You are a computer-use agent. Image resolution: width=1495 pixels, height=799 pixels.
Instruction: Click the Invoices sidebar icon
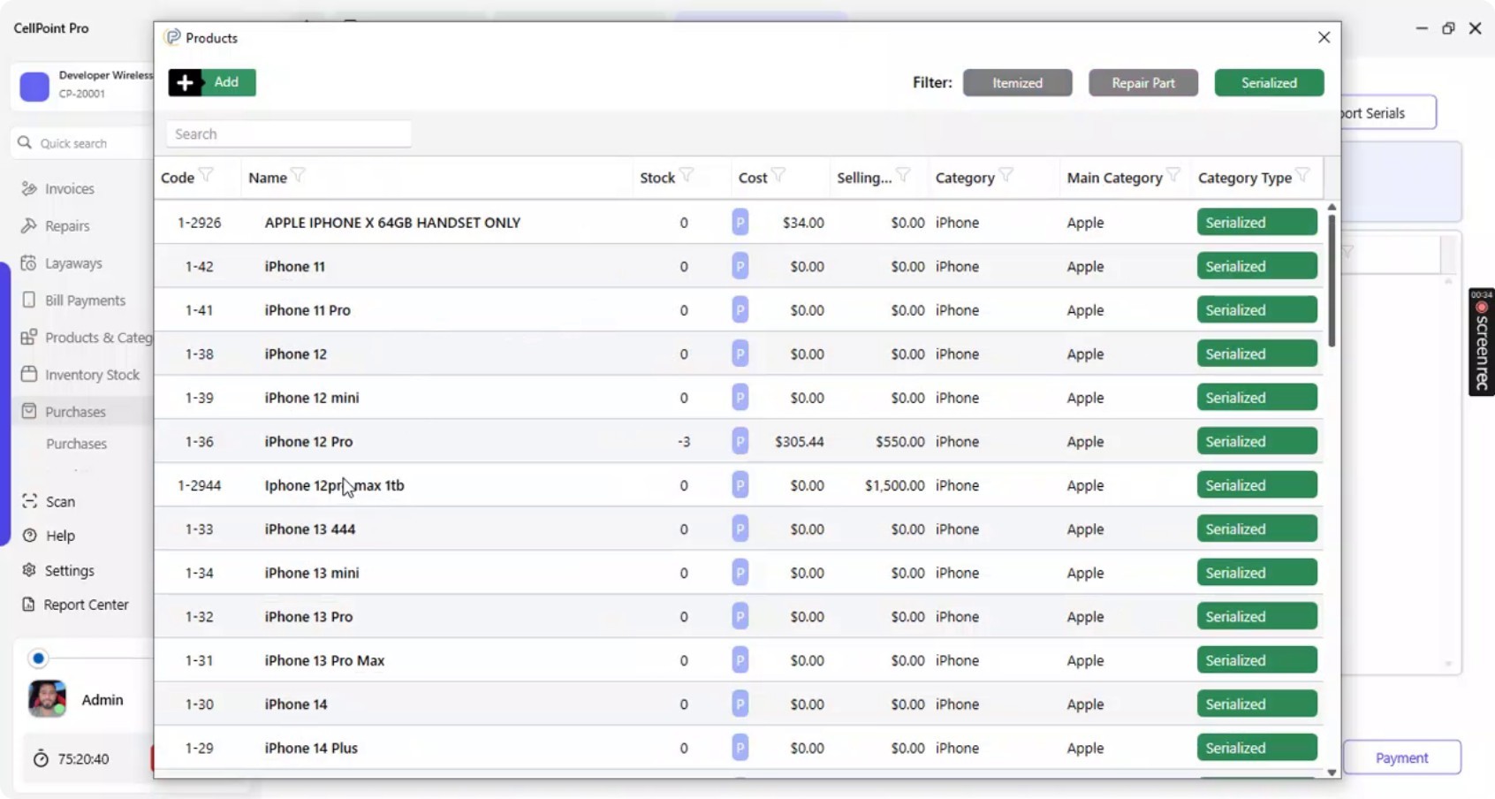29,188
